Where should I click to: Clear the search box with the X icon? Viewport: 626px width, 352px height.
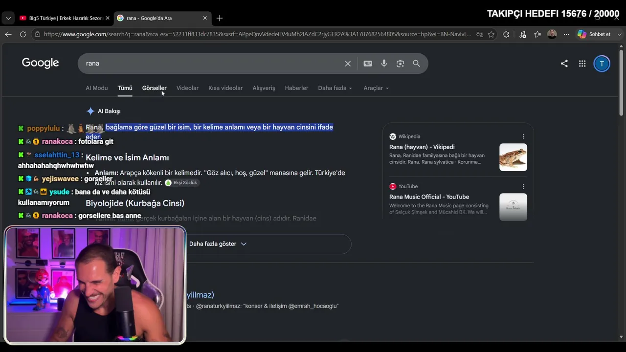348,64
